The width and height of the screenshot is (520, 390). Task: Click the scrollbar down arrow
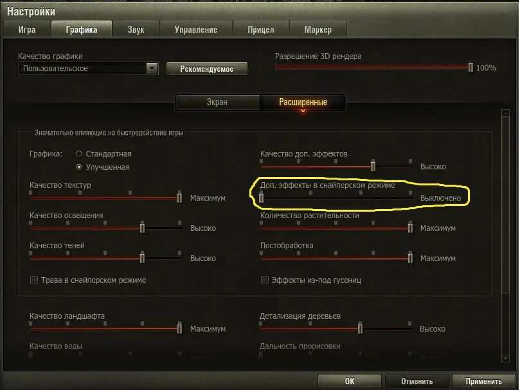click(505, 358)
